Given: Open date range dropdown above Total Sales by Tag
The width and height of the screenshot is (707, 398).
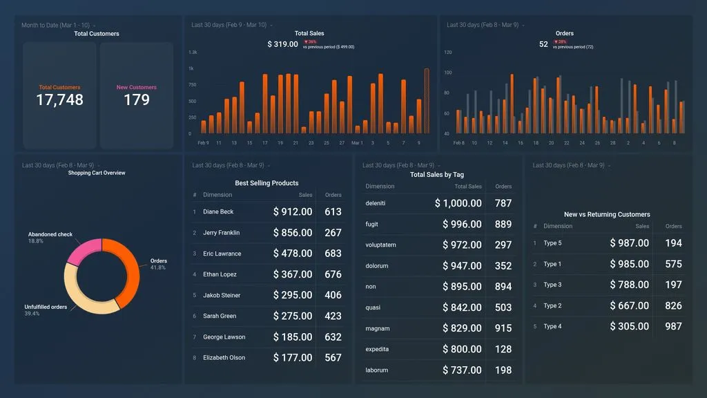Looking at the screenshot, I should (x=401, y=165).
